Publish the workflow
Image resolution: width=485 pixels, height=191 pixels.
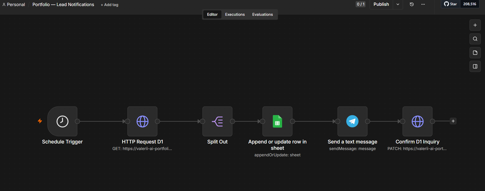tap(381, 4)
